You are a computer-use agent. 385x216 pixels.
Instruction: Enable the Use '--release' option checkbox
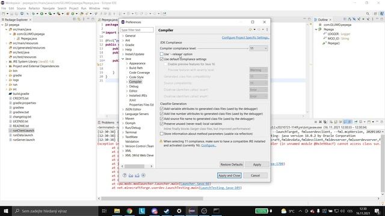pyautogui.click(x=162, y=54)
